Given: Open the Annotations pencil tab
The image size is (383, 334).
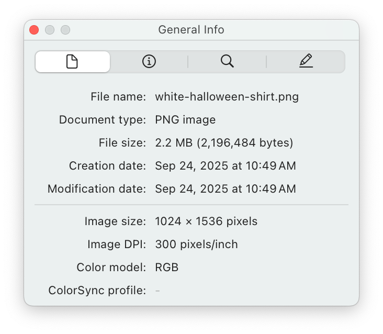Looking at the screenshot, I should 306,62.
